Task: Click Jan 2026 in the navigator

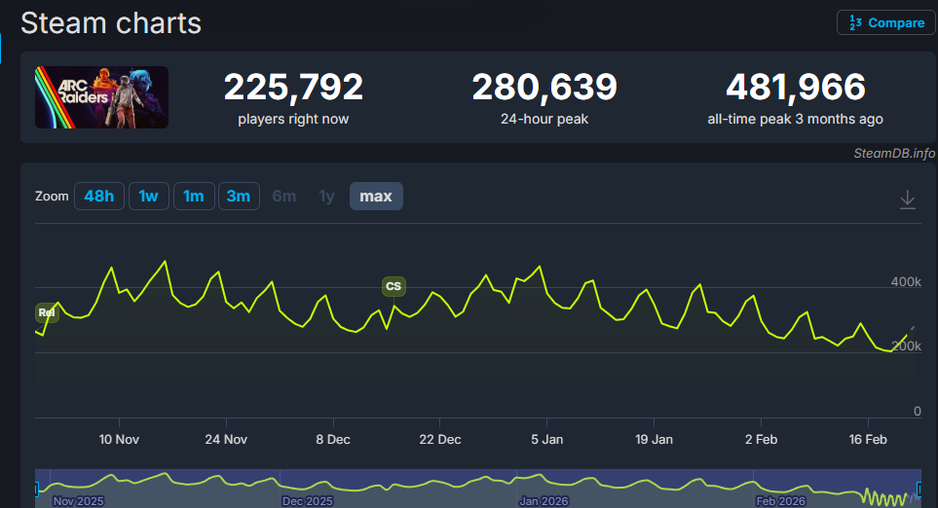Action: tap(544, 501)
